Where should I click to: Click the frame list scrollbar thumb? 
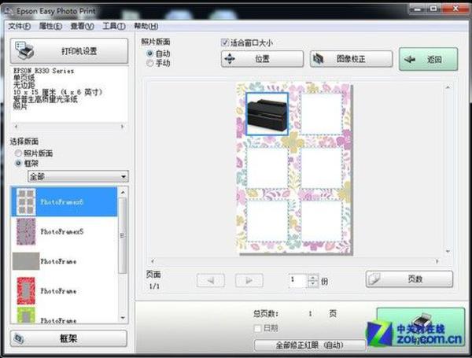point(123,235)
